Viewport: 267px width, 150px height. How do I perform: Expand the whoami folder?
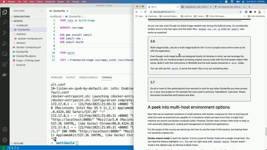pos(21,43)
